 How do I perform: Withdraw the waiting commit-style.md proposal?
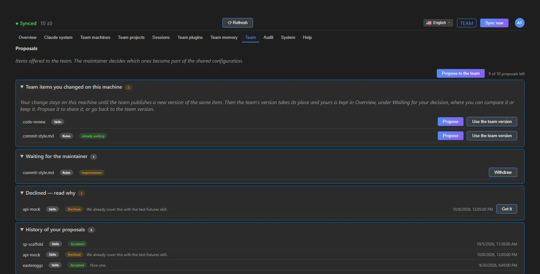tap(503, 172)
